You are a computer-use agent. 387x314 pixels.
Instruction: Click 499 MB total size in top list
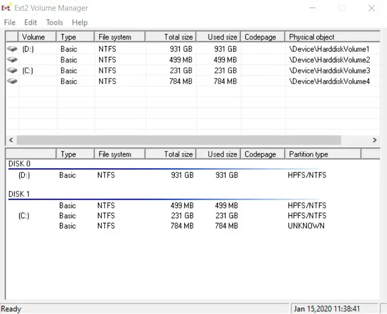181,60
